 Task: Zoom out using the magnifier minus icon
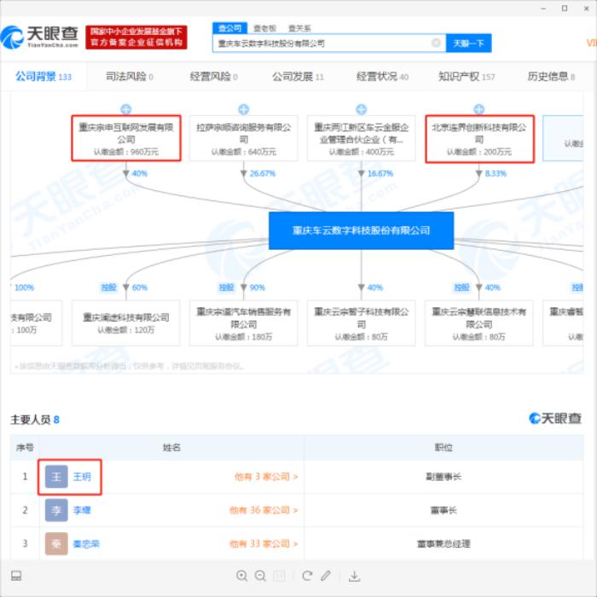click(x=260, y=576)
